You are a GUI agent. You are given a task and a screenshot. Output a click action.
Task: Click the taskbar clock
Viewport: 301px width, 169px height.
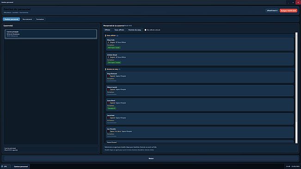[x=293, y=167]
